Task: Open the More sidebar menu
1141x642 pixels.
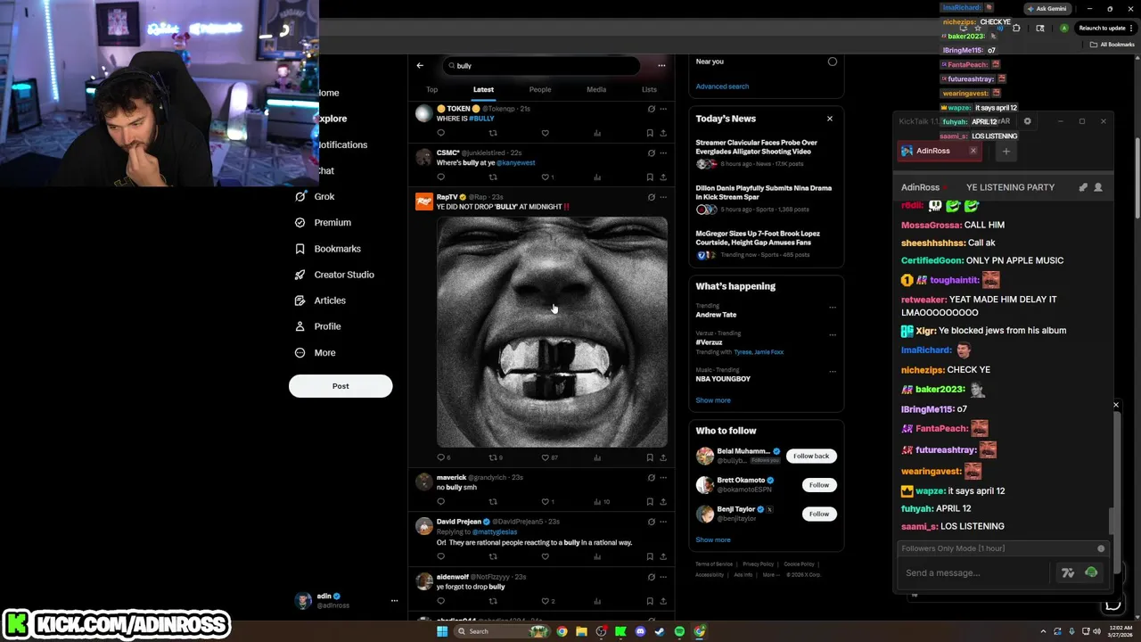Action: pos(315,352)
